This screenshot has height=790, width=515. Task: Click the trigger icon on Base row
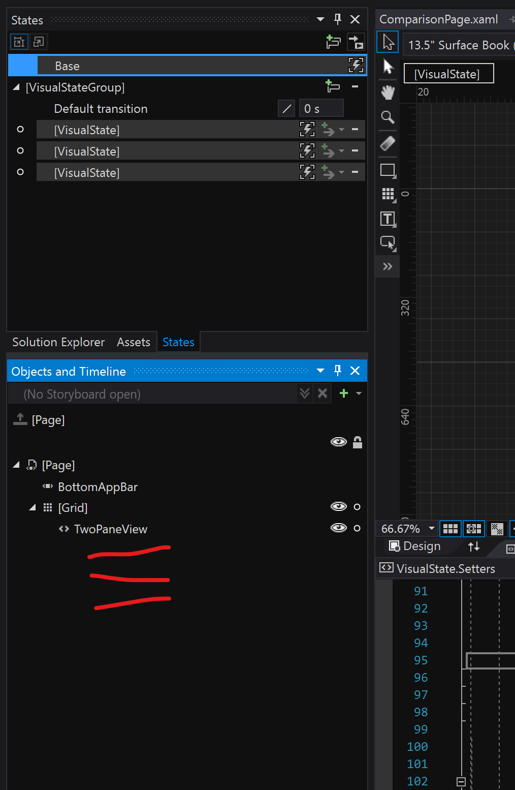(356, 65)
